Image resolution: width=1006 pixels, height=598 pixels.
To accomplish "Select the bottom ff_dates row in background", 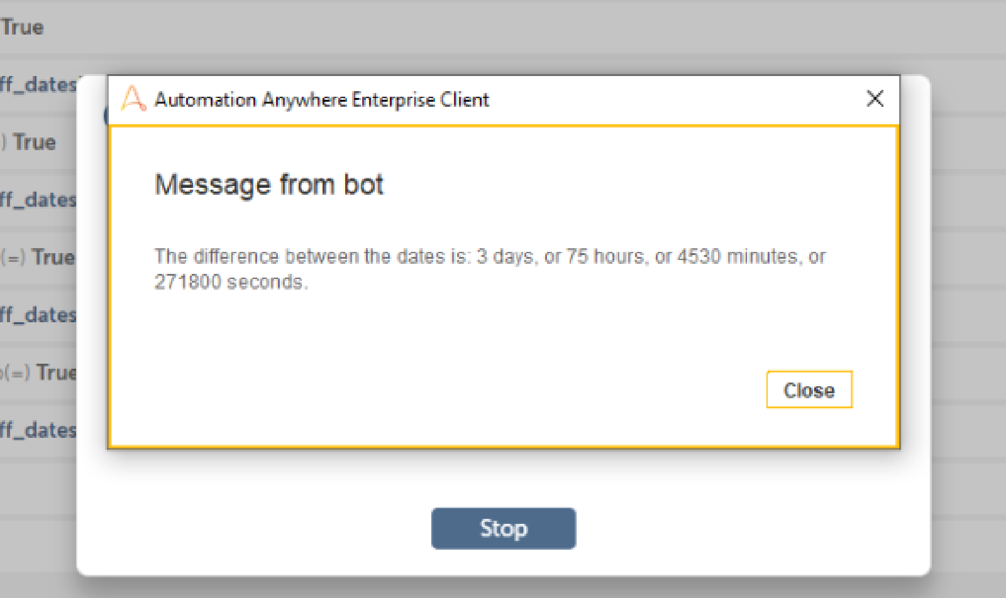I will (x=38, y=431).
